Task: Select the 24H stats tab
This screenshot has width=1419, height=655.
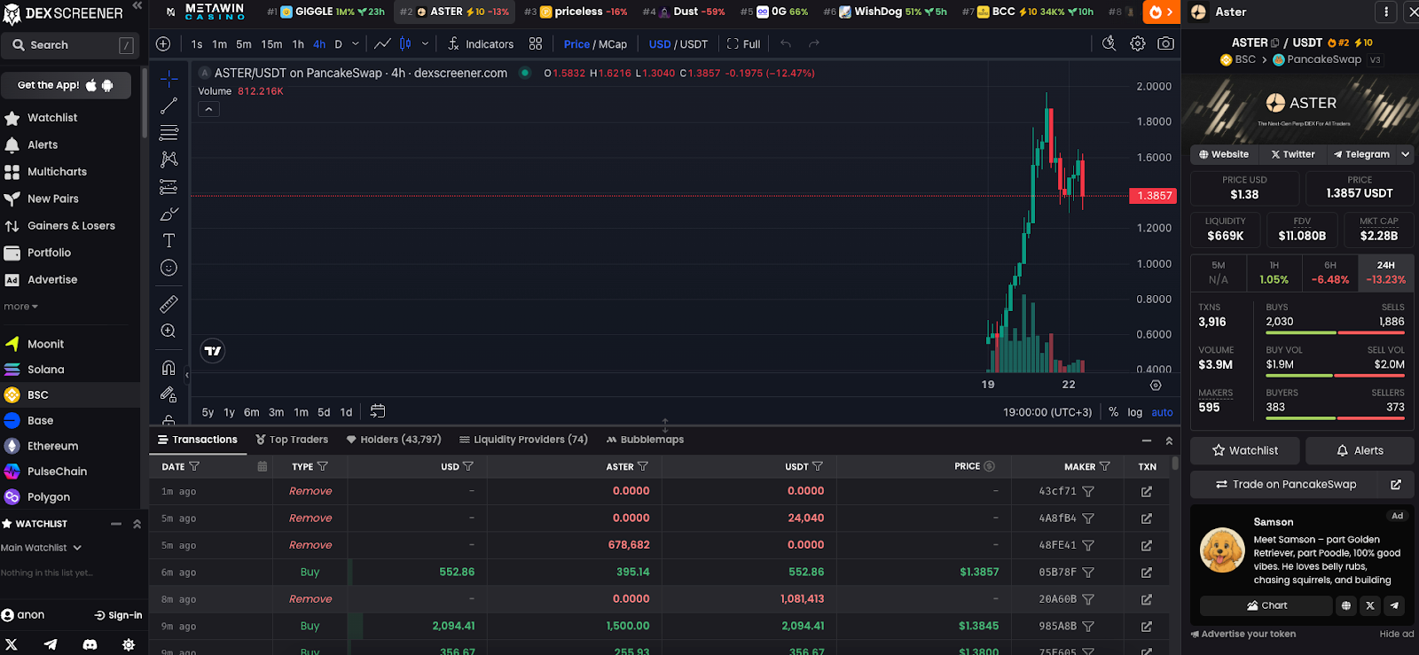Action: 1386,272
